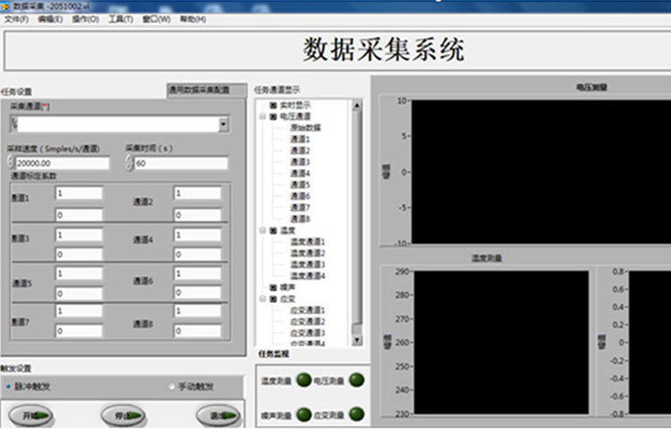Click the 电压测量 status LED
Viewport: 671px width, 429px height.
[x=357, y=380]
